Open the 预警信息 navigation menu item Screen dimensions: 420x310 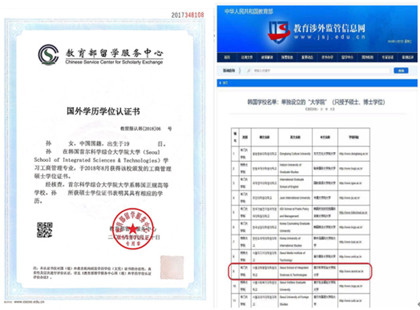click(x=287, y=57)
